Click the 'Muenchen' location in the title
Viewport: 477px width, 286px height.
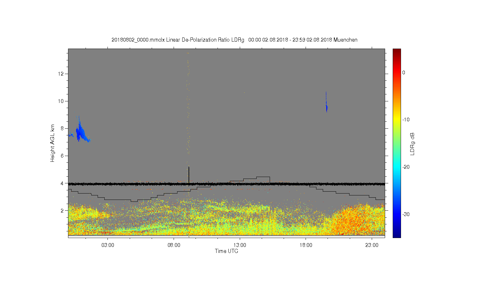point(345,40)
